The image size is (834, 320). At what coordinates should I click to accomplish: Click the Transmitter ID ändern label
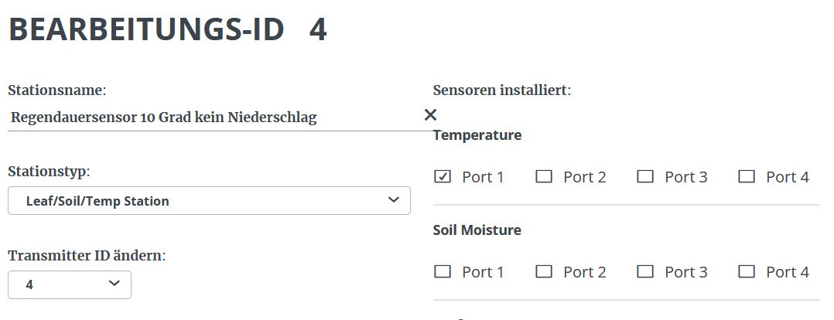tap(87, 255)
